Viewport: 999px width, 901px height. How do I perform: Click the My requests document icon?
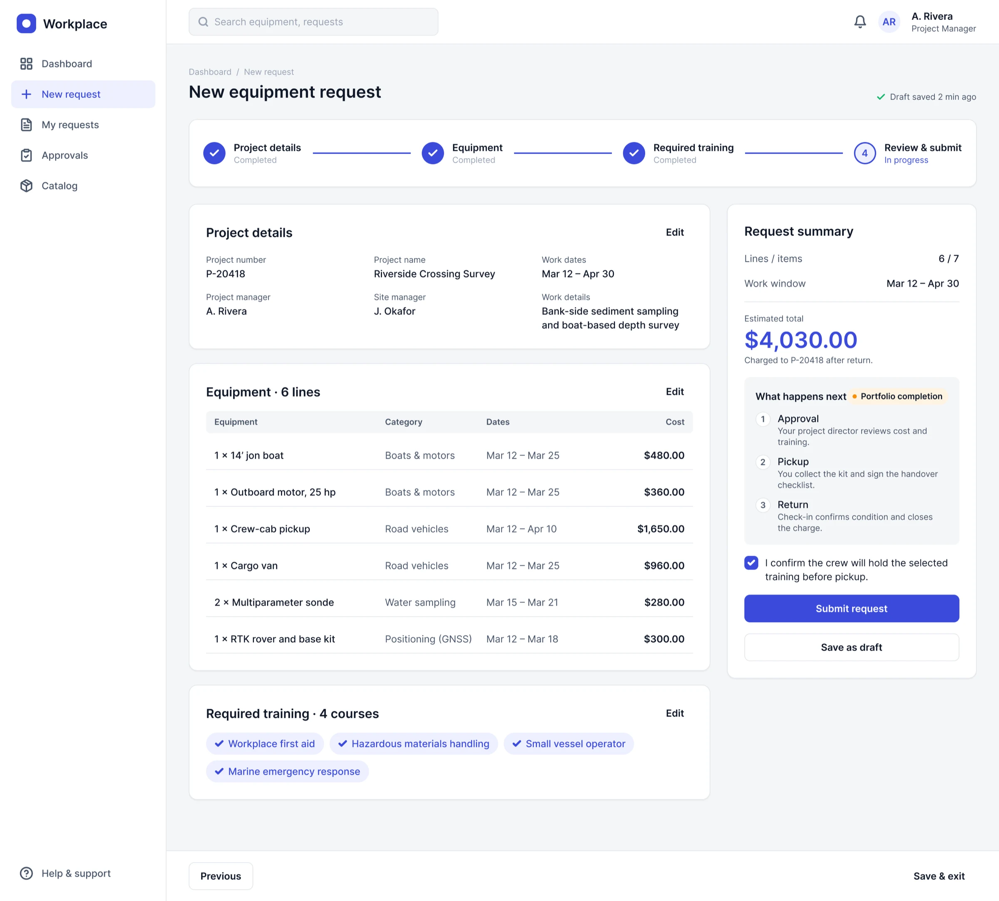(26, 125)
